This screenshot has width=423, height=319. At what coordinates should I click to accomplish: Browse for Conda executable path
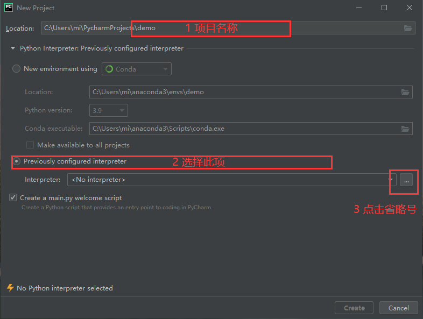(405, 129)
